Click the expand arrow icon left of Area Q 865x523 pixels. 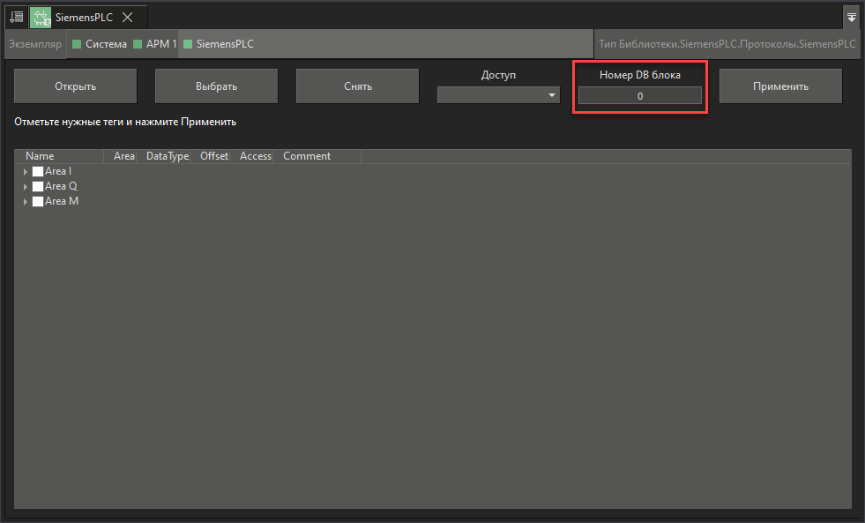(x=26, y=186)
